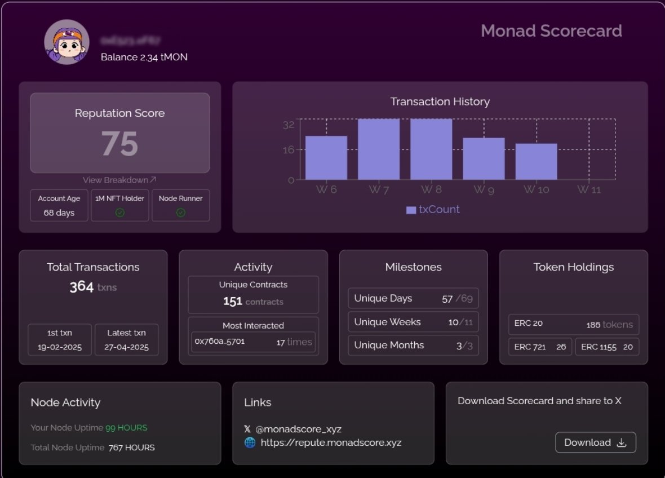Click the green check under 1M NFT Holder

(x=119, y=212)
